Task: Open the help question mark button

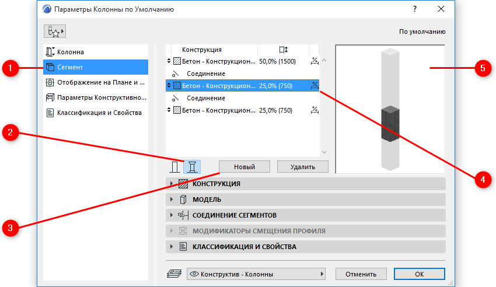Action: pyautogui.click(x=415, y=9)
